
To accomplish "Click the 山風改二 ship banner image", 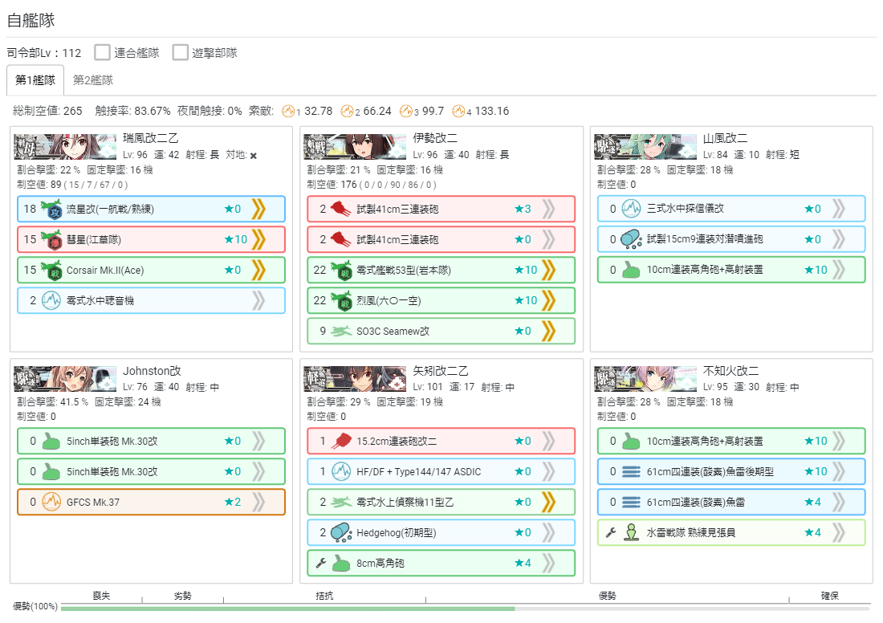I will tap(646, 147).
